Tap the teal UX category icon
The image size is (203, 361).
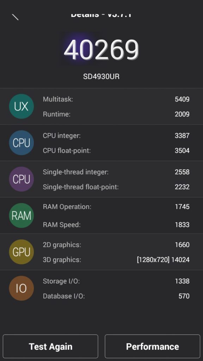[x=21, y=106]
